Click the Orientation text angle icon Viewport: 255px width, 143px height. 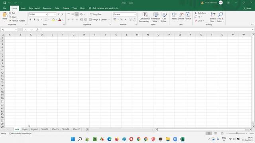tap(82, 14)
